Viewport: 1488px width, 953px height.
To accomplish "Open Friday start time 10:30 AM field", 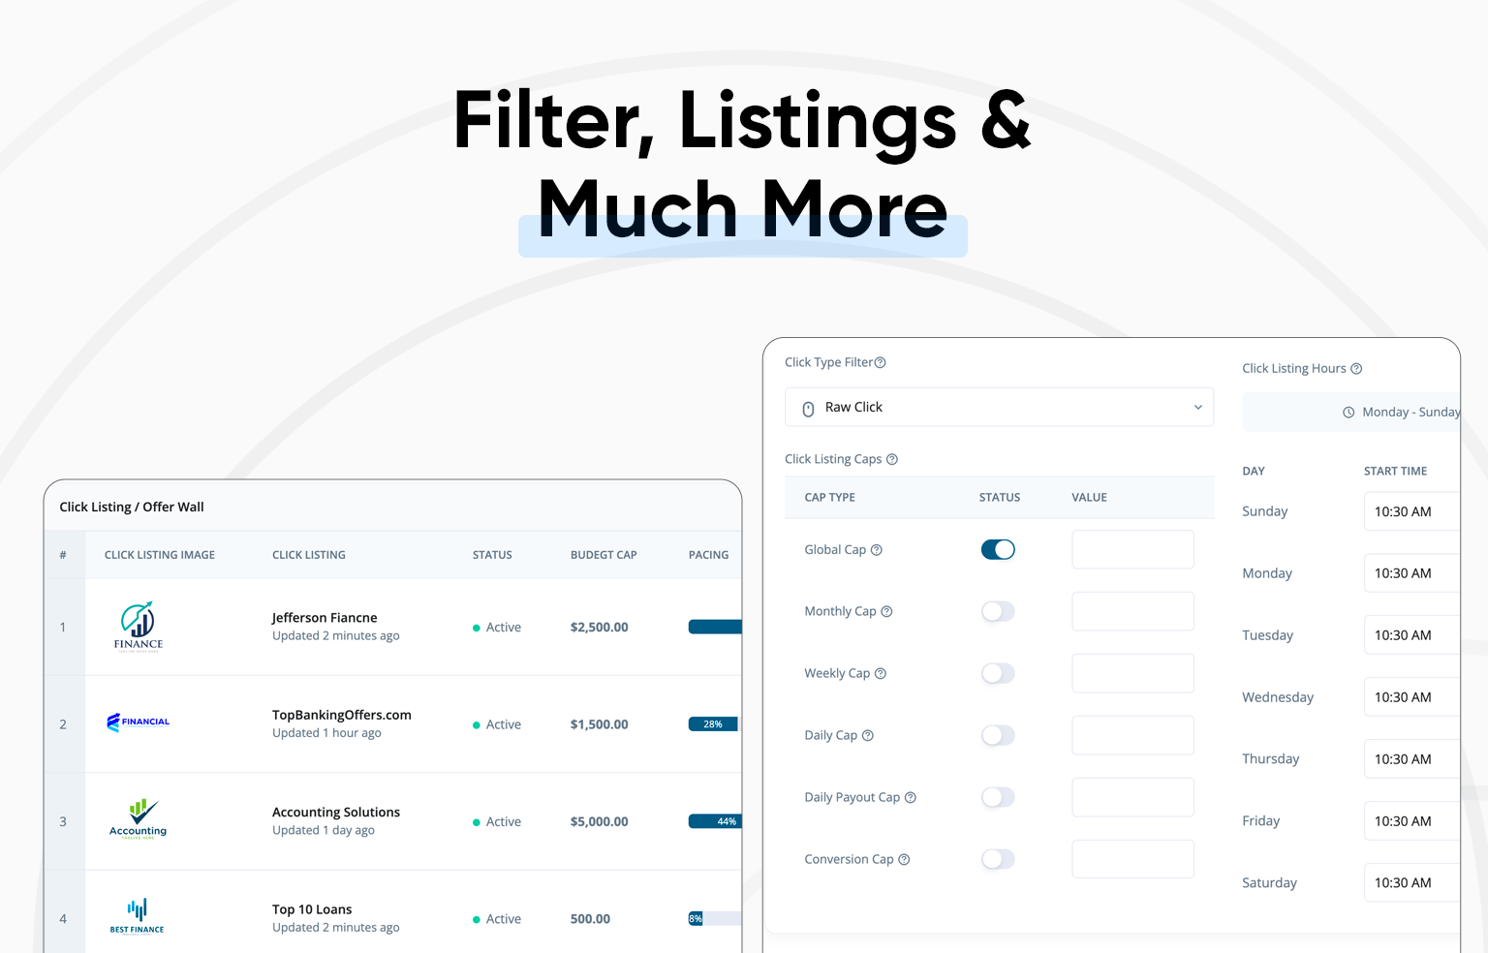I will pos(1411,821).
